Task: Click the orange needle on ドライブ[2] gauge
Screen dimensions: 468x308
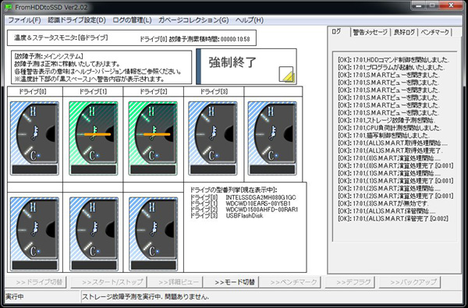Action: pyautogui.click(x=157, y=134)
